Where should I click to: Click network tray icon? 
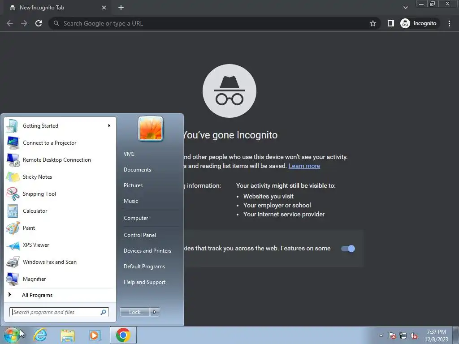403,335
